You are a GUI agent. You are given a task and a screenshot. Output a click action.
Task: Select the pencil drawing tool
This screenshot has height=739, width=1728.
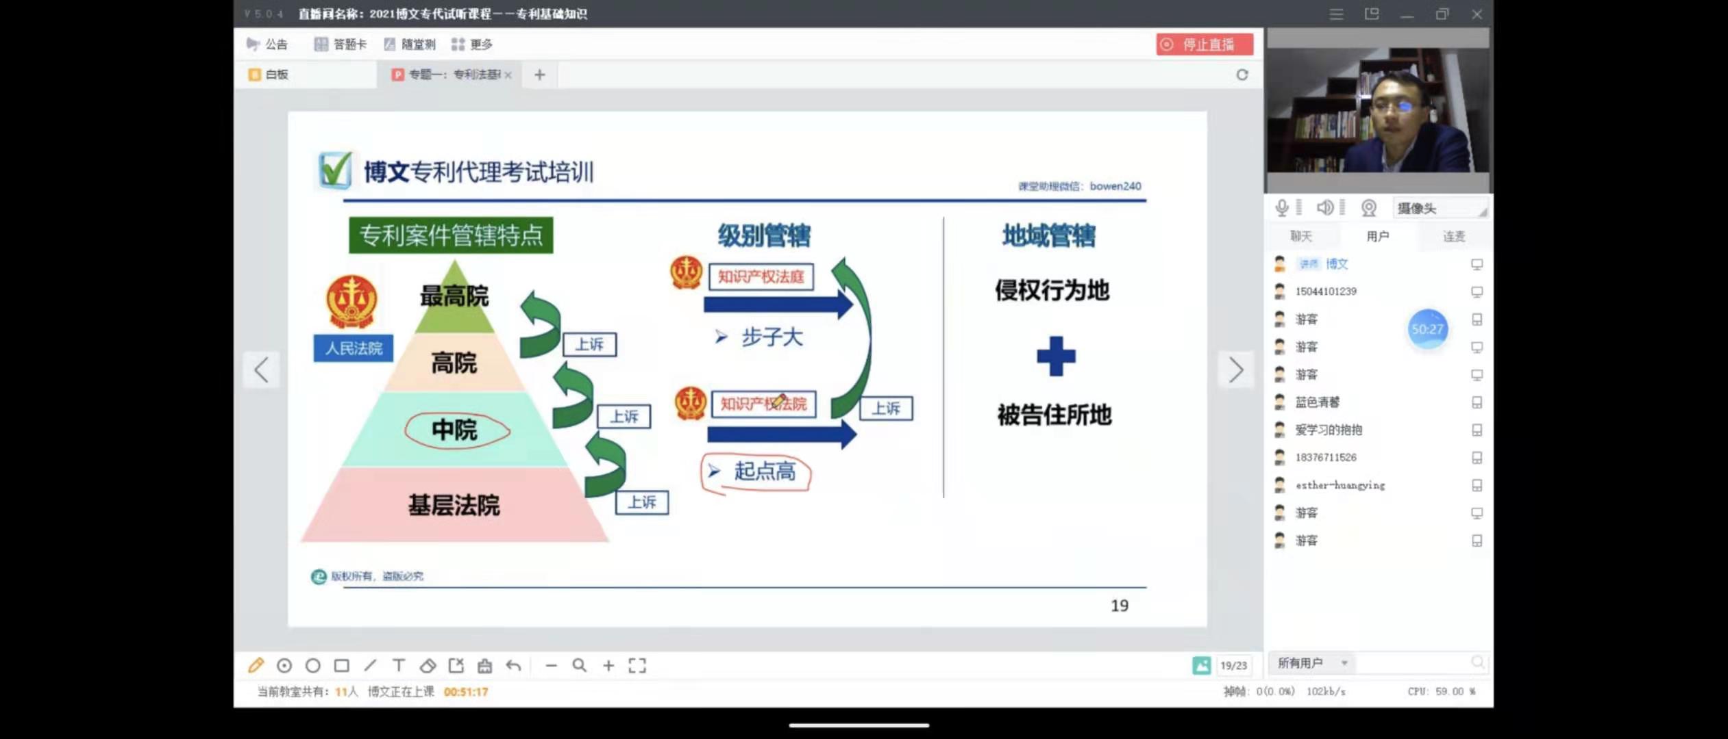(256, 665)
